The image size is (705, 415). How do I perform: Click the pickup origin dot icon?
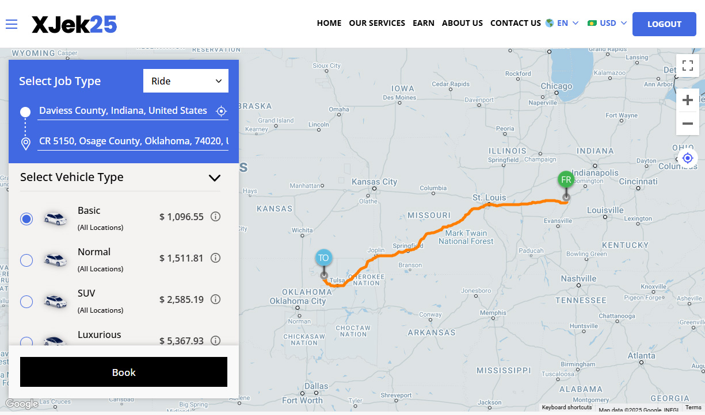click(25, 112)
